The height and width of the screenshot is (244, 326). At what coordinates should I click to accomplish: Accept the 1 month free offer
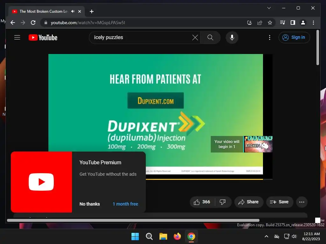coord(125,204)
